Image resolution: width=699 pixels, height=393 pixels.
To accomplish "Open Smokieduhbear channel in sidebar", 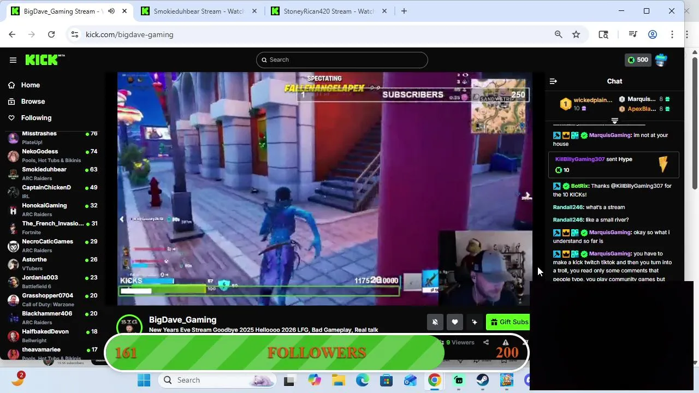I will click(52, 174).
